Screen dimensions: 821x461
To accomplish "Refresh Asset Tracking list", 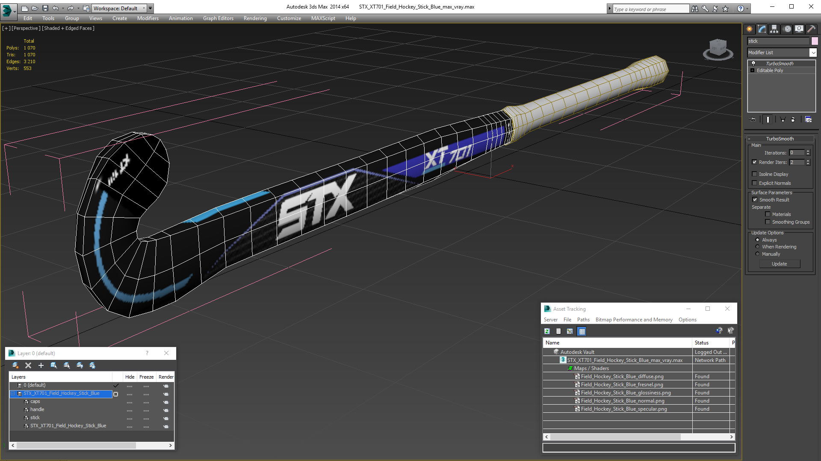I will point(547,331).
